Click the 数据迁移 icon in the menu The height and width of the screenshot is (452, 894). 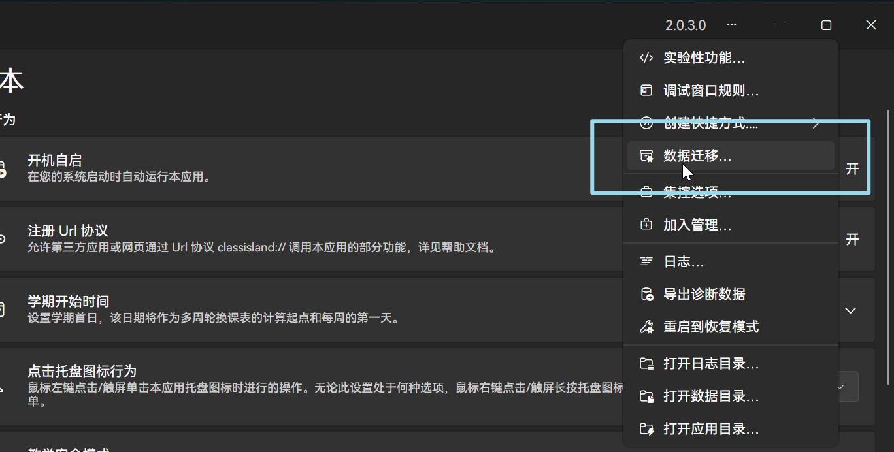pos(646,155)
